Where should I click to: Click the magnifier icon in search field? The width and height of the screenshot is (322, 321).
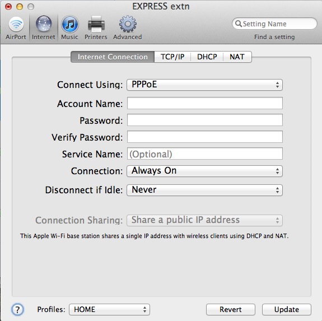[238, 24]
